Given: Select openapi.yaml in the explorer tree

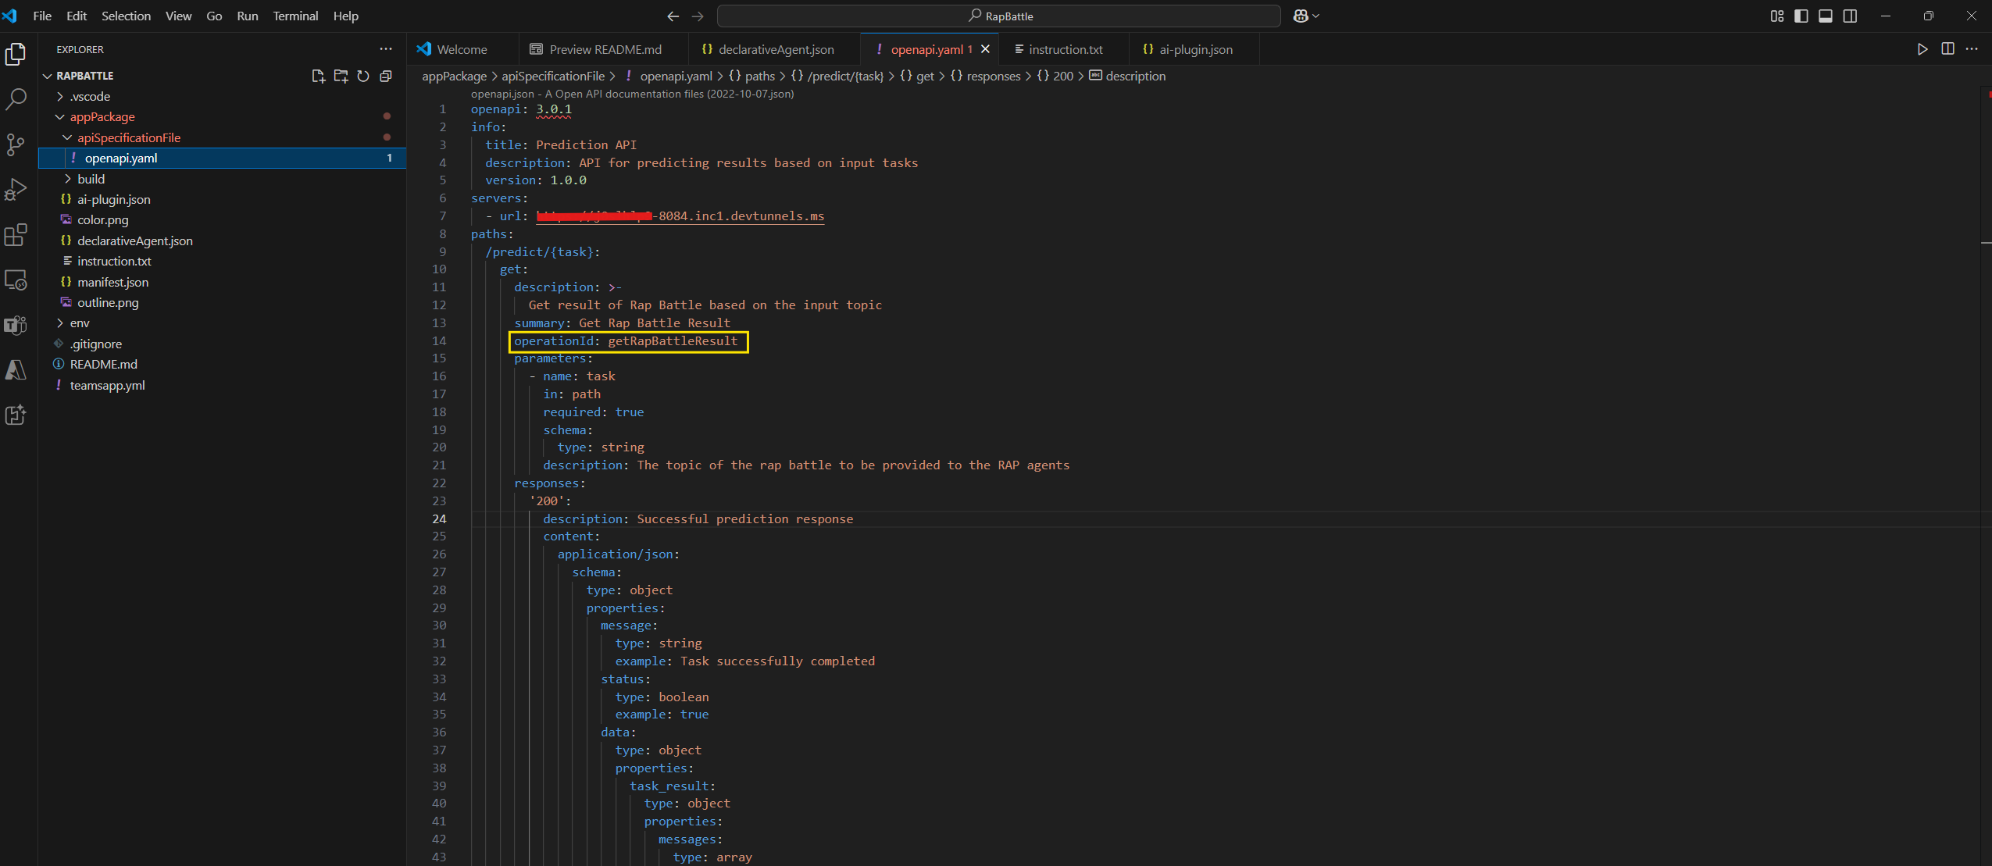Looking at the screenshot, I should (x=223, y=158).
